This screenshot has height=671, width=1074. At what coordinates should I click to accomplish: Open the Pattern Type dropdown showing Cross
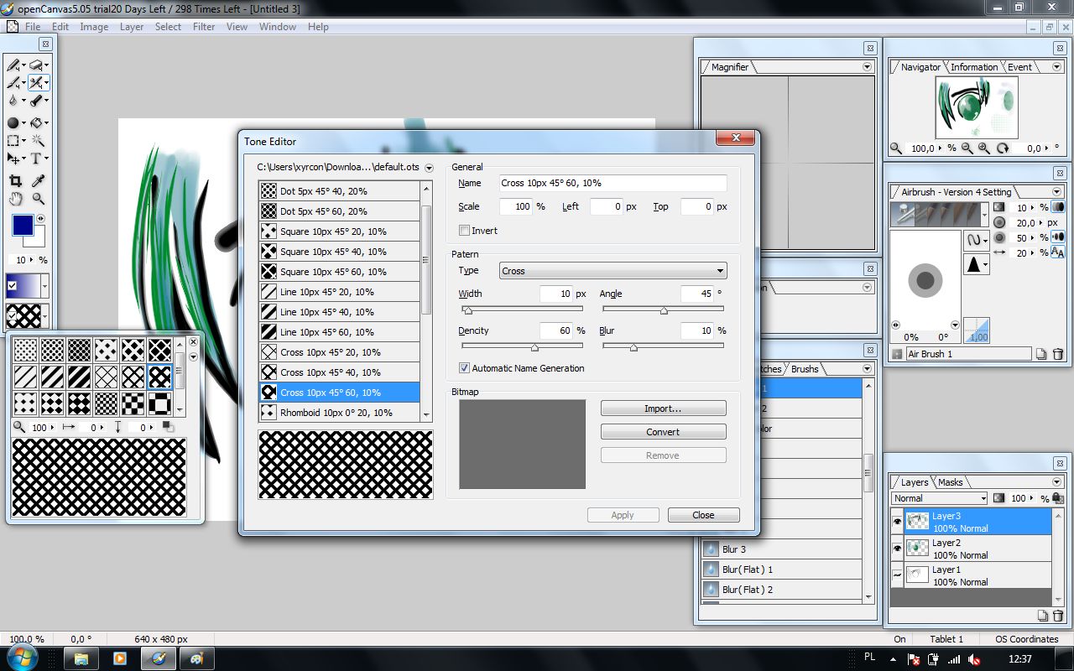pyautogui.click(x=720, y=270)
